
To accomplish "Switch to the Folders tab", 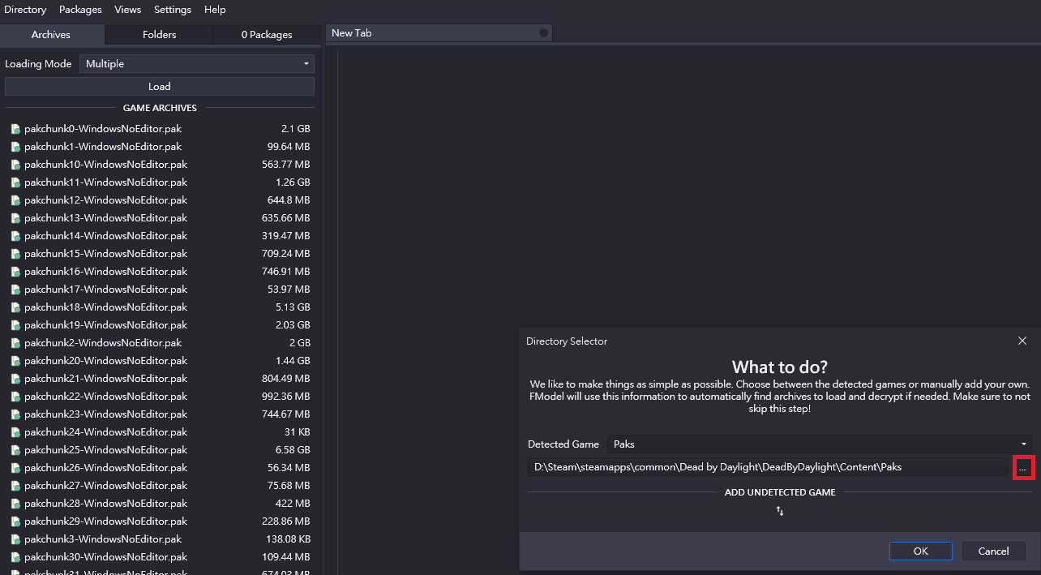I will pos(159,35).
